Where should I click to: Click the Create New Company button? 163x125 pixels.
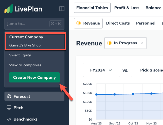(x=34, y=78)
